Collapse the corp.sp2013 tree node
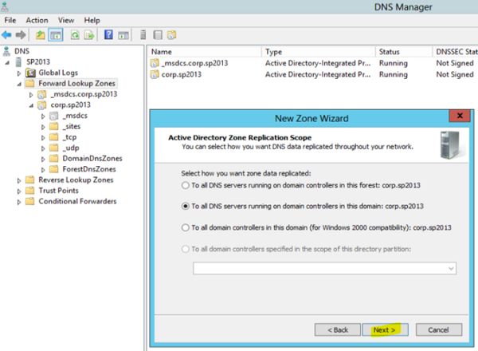The width and height of the screenshot is (478, 351). [31, 106]
